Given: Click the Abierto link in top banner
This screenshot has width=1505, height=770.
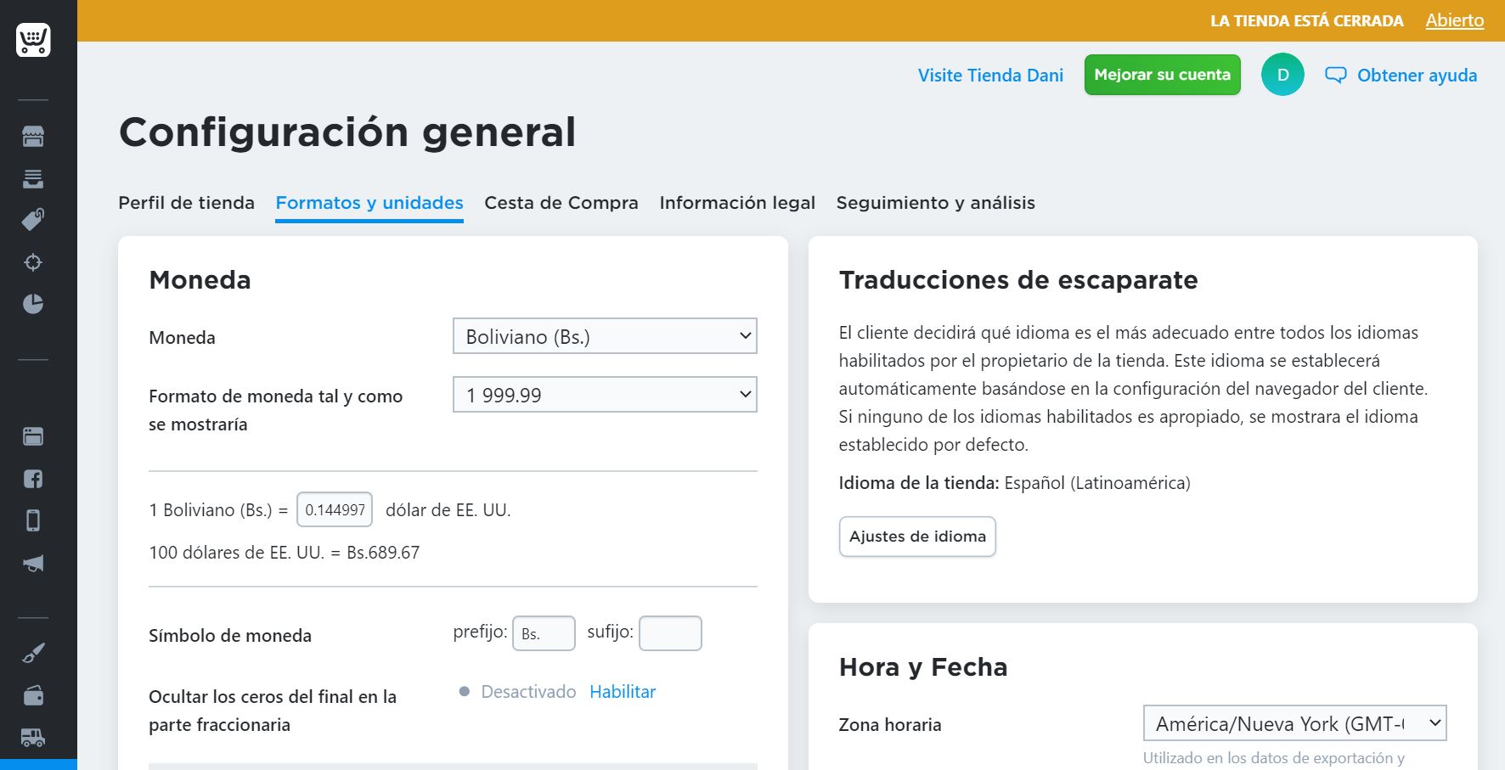Looking at the screenshot, I should [1455, 20].
